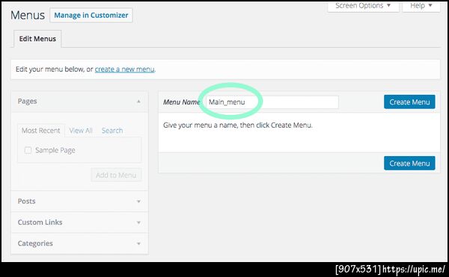Image resolution: width=449 pixels, height=277 pixels.
Task: Open the Screen Options dropdown
Action: 363,6
